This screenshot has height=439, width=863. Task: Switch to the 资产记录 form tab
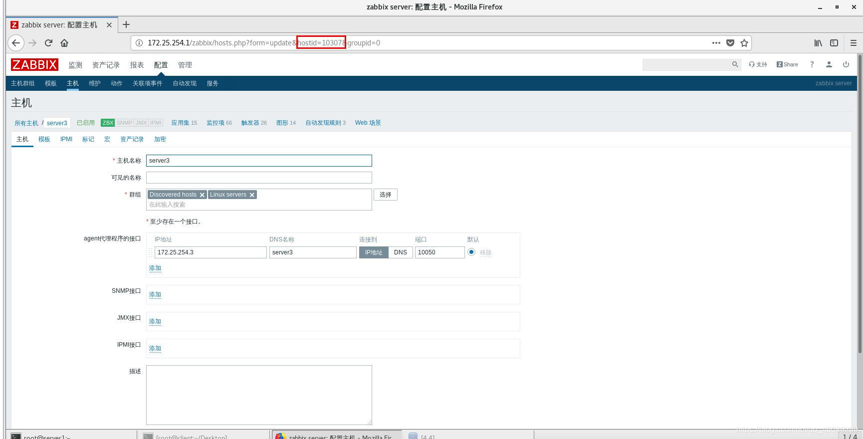coord(132,139)
